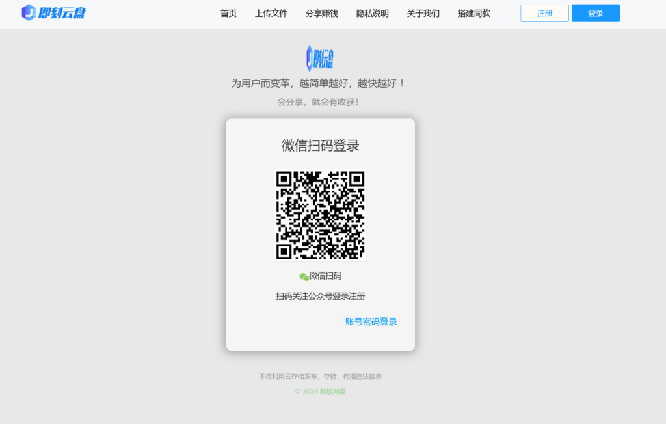Screen dimensions: 666x424
Task: Click the green WeChat icon
Action: 304,276
